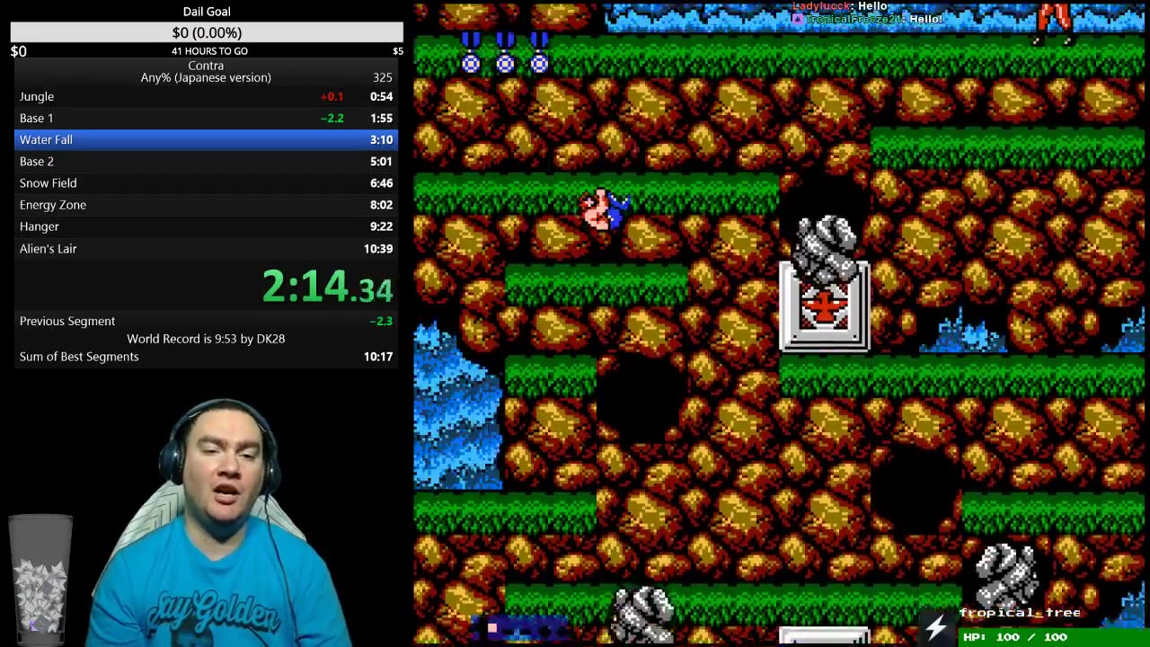Click the somersaulting player character
The image size is (1150, 647).
coord(604,210)
